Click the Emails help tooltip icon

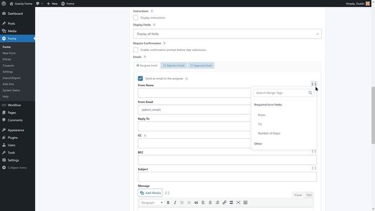pyautogui.click(x=145, y=57)
